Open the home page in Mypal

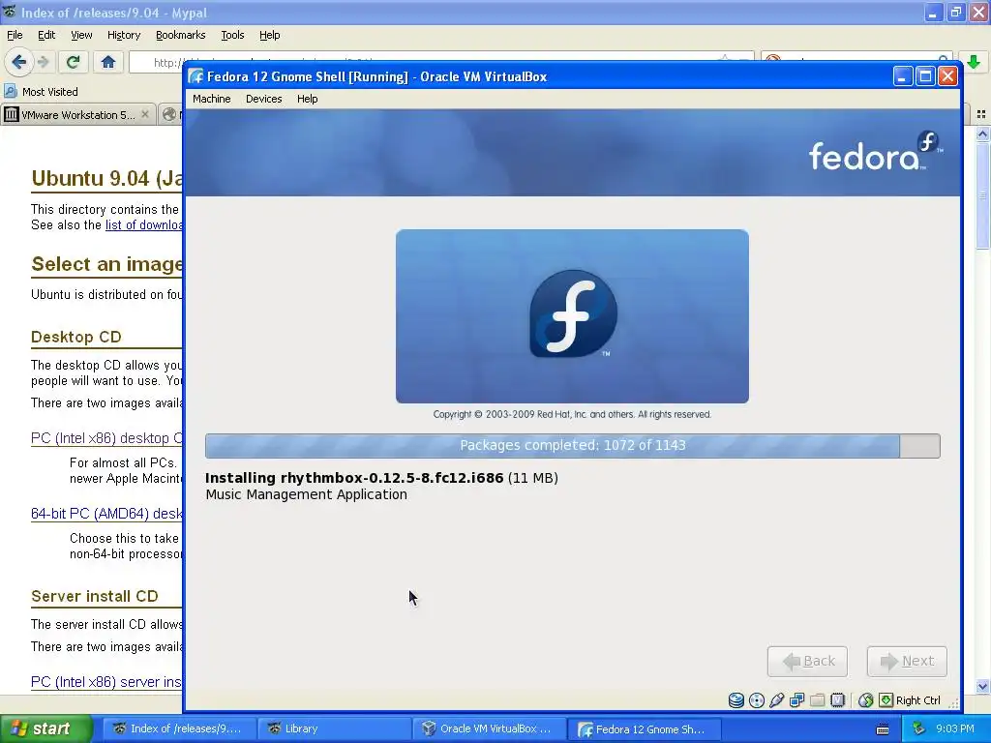point(108,62)
